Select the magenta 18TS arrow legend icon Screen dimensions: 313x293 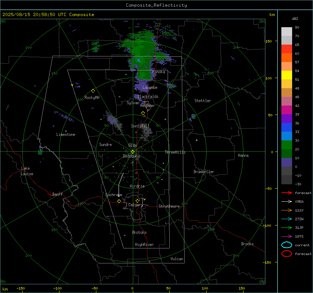tap(287, 237)
